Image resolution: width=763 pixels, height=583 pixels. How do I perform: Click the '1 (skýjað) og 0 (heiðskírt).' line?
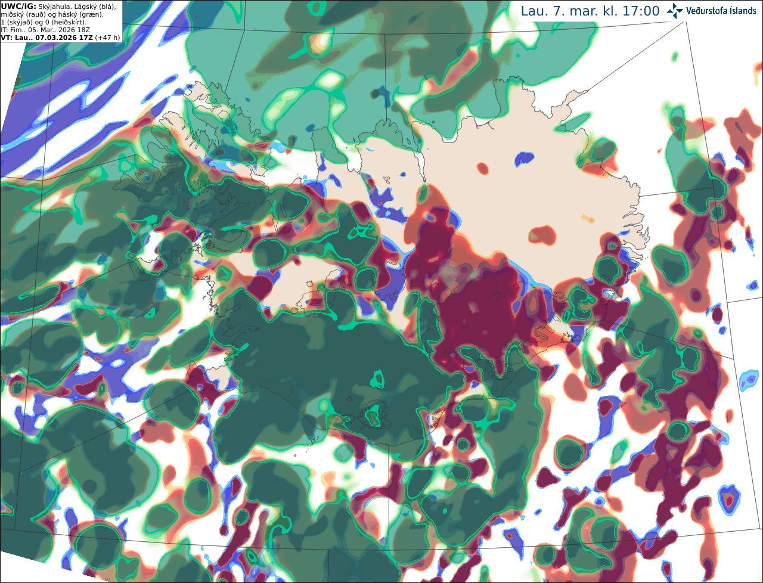[44, 22]
